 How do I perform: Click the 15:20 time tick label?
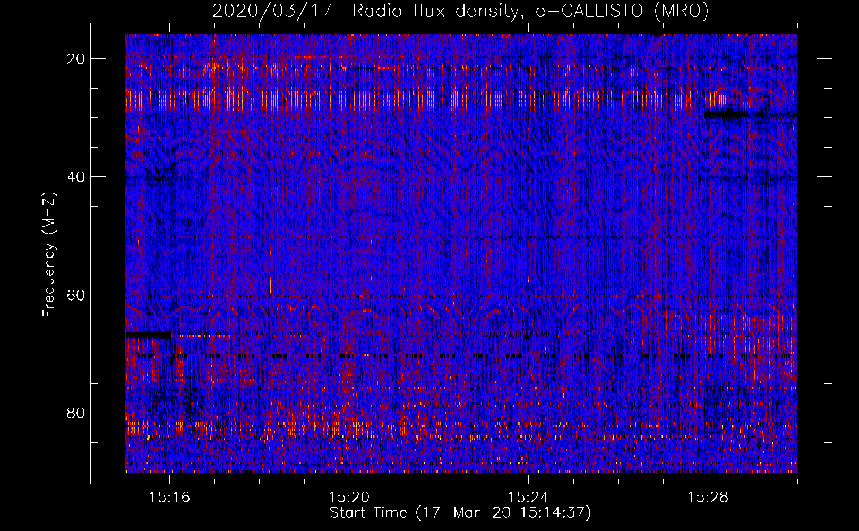(349, 497)
